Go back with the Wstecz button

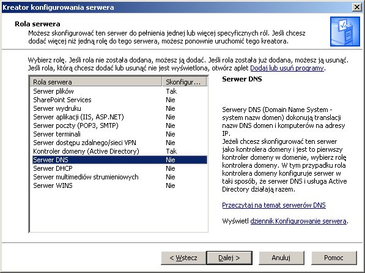click(183, 258)
